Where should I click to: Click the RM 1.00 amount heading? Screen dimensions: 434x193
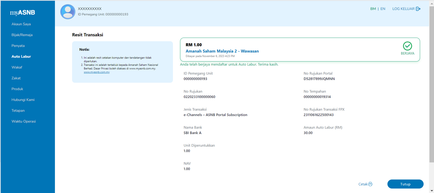[x=194, y=45]
